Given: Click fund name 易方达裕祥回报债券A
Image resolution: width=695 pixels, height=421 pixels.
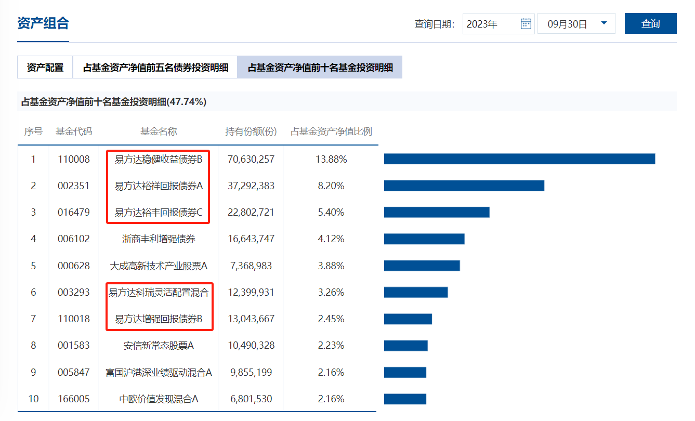Looking at the screenshot, I should (159, 186).
